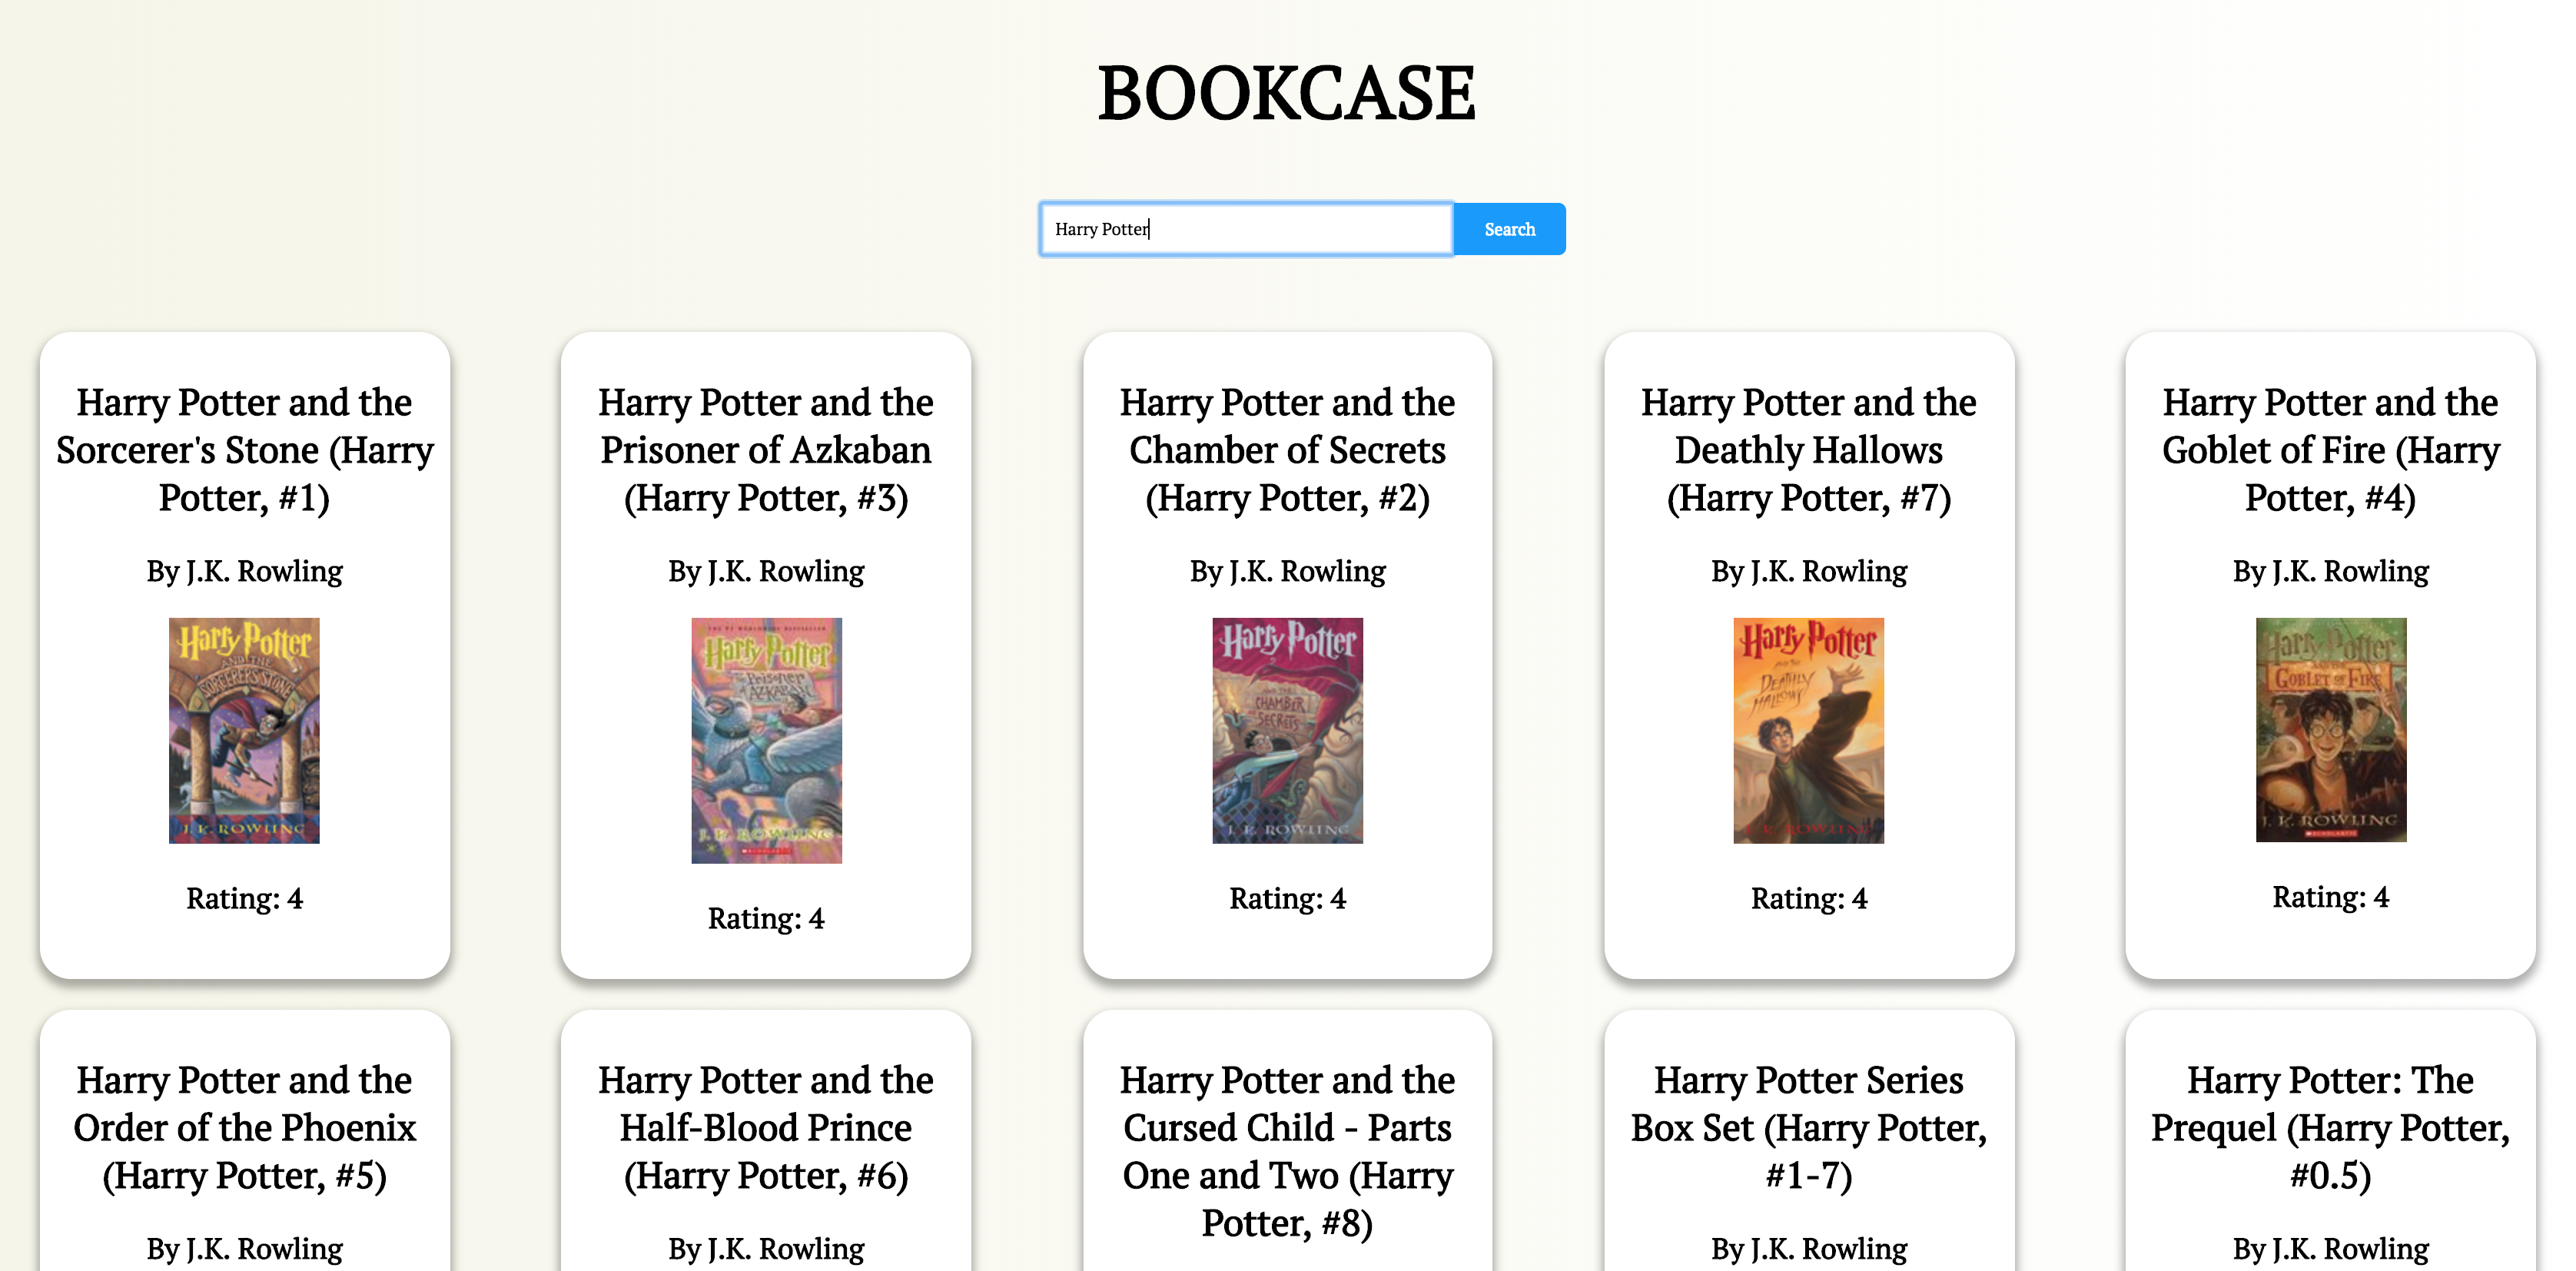The image size is (2576, 1271).
Task: Open the Chamber of Secrets book cover
Action: tap(1287, 730)
